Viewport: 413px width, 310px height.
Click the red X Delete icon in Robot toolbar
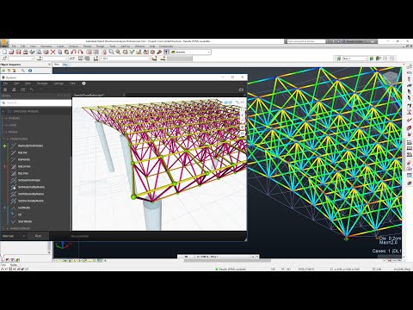point(52,52)
